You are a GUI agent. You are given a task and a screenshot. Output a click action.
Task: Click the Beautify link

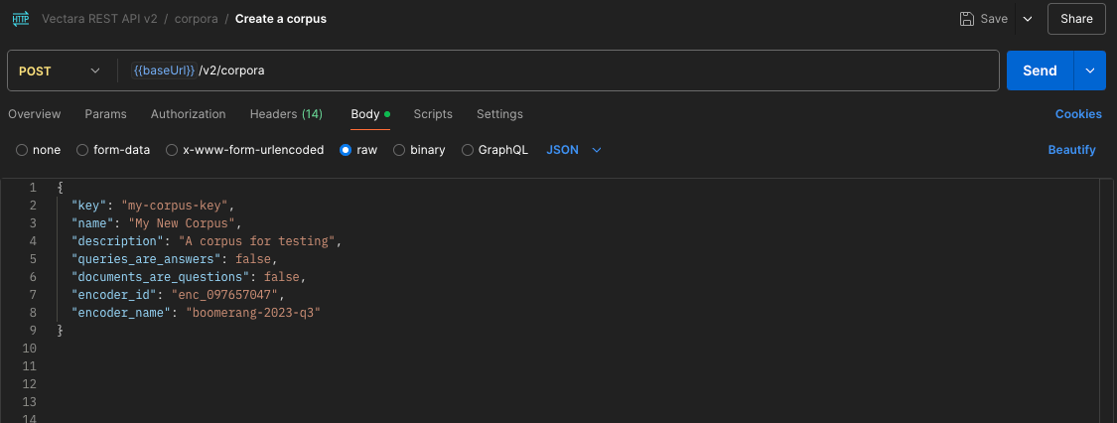(1071, 150)
